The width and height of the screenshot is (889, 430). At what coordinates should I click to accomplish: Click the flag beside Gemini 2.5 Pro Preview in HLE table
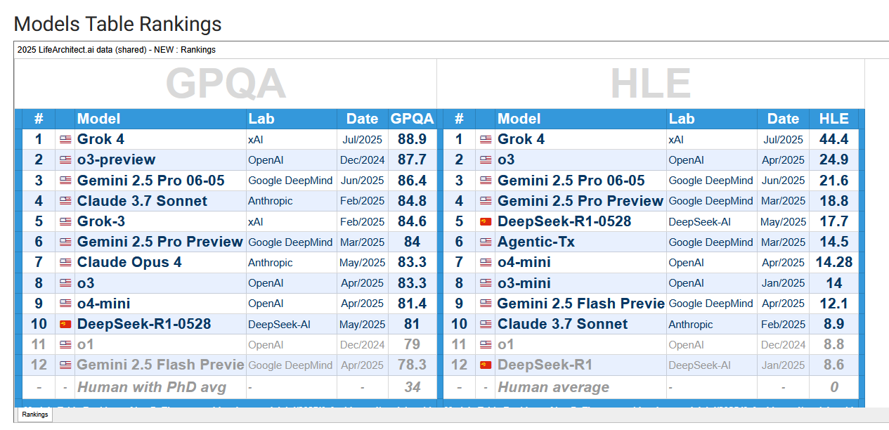click(x=486, y=201)
